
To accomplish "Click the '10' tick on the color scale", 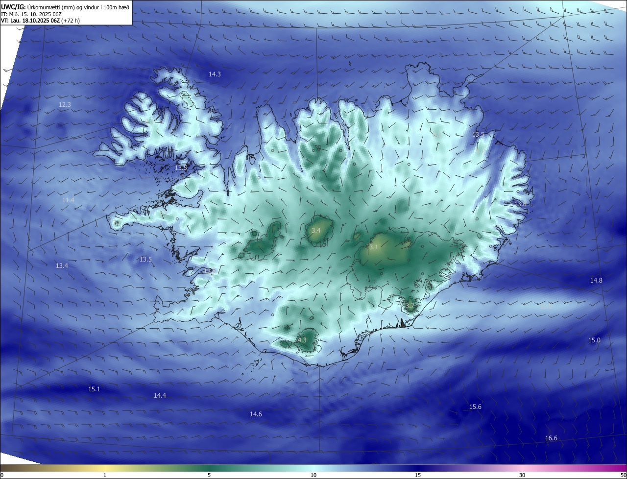I will pyautogui.click(x=313, y=475).
